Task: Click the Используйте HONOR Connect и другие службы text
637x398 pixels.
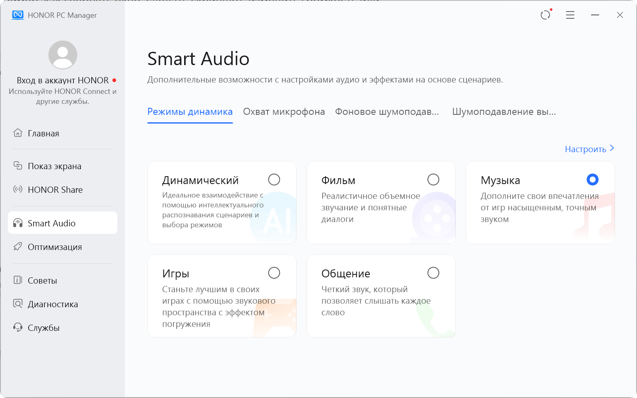Action: (x=63, y=96)
